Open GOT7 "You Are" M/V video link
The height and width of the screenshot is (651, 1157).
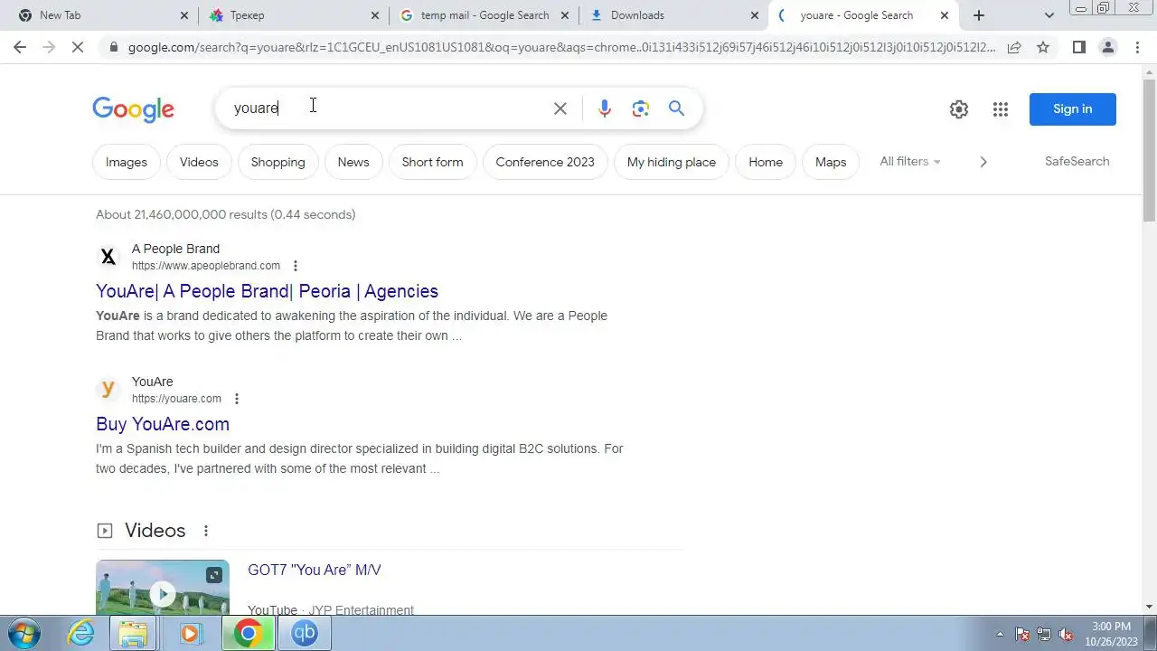(315, 570)
